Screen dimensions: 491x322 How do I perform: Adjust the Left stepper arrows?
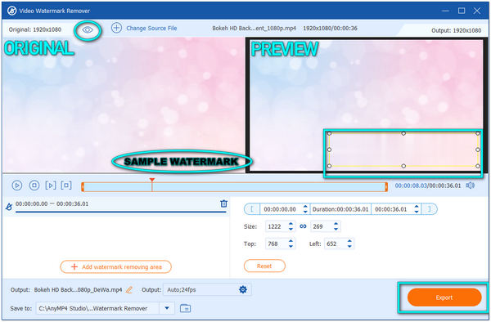coord(349,244)
